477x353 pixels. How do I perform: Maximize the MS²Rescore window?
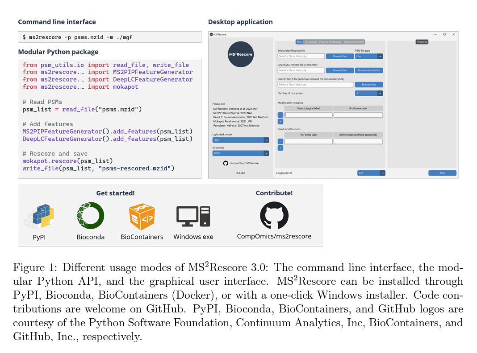pyautogui.click(x=444, y=35)
